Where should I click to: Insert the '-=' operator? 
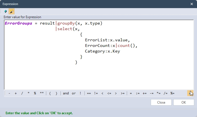pos(152,93)
